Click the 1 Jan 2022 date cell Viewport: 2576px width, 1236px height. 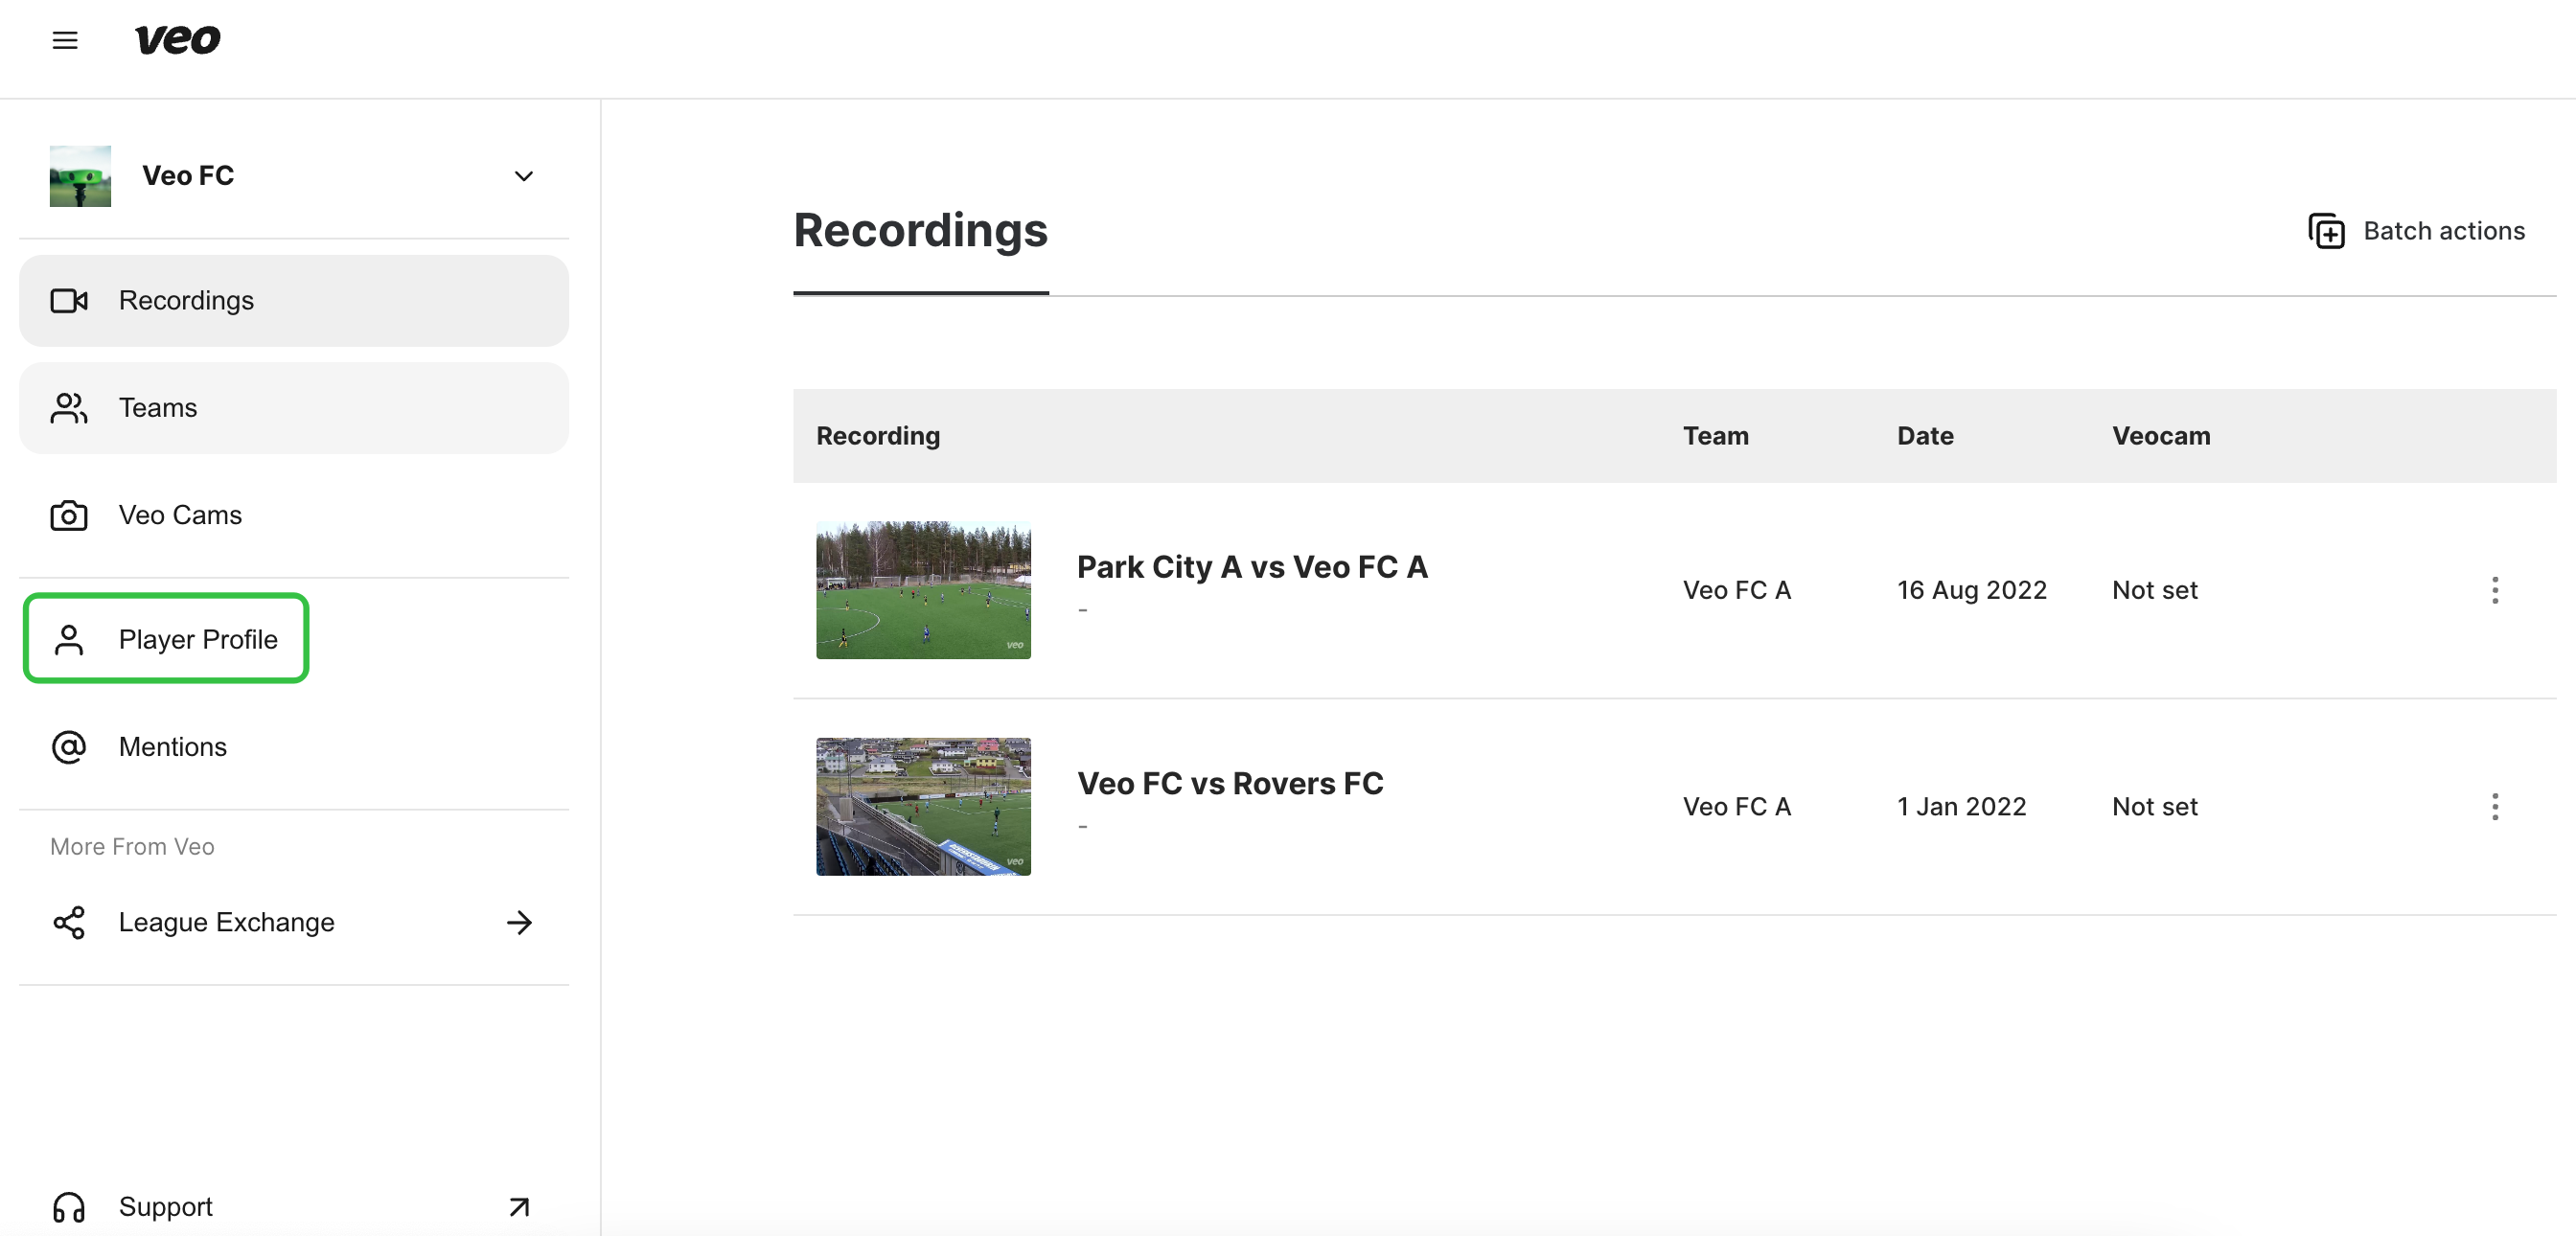pyautogui.click(x=1961, y=807)
